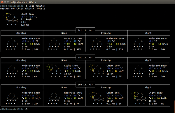Click precipitation '0.2 mm | 24%'
Viewport: 175px width, 113px height.
[157, 77]
